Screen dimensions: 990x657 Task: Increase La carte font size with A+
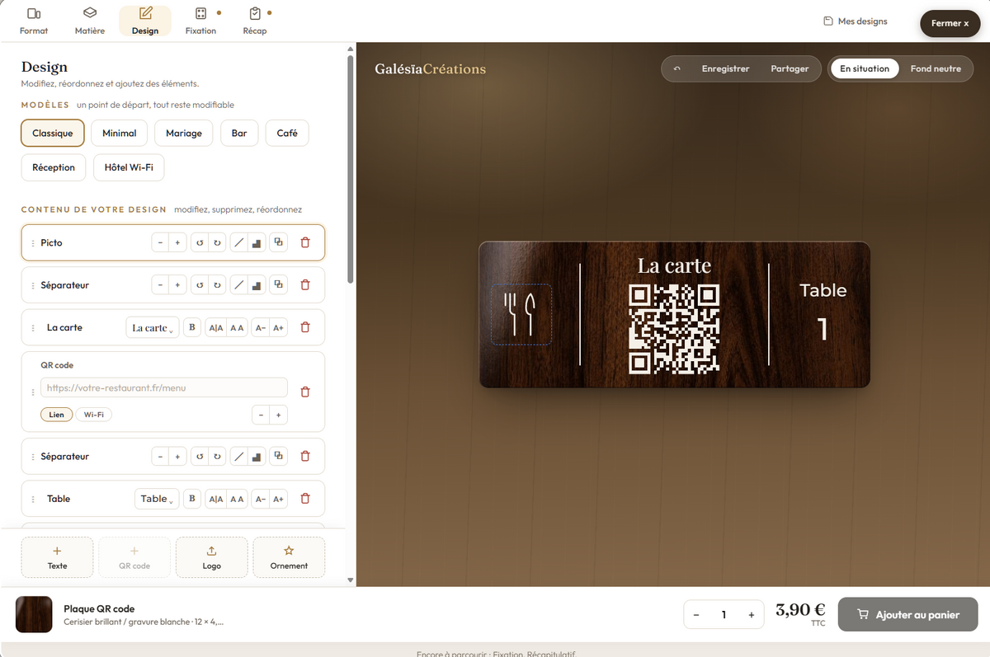pos(279,327)
